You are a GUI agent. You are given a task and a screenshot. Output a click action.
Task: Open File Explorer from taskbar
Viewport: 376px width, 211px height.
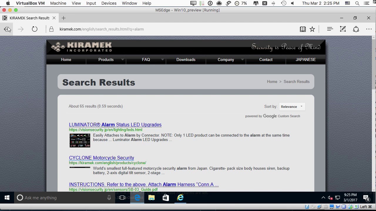tap(152, 198)
